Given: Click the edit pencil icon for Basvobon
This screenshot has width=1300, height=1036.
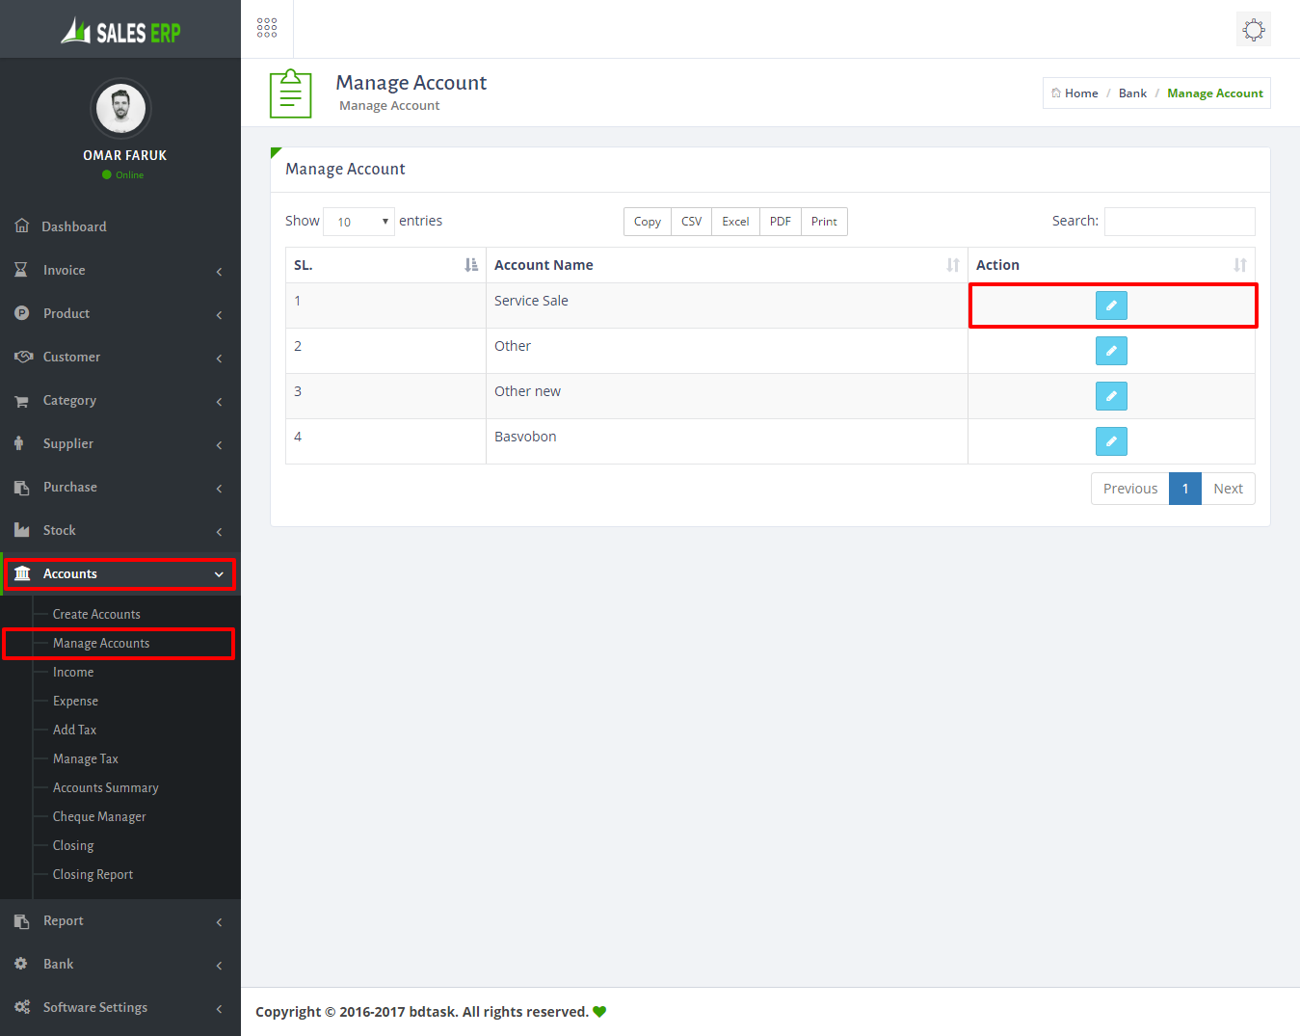Looking at the screenshot, I should pyautogui.click(x=1111, y=441).
